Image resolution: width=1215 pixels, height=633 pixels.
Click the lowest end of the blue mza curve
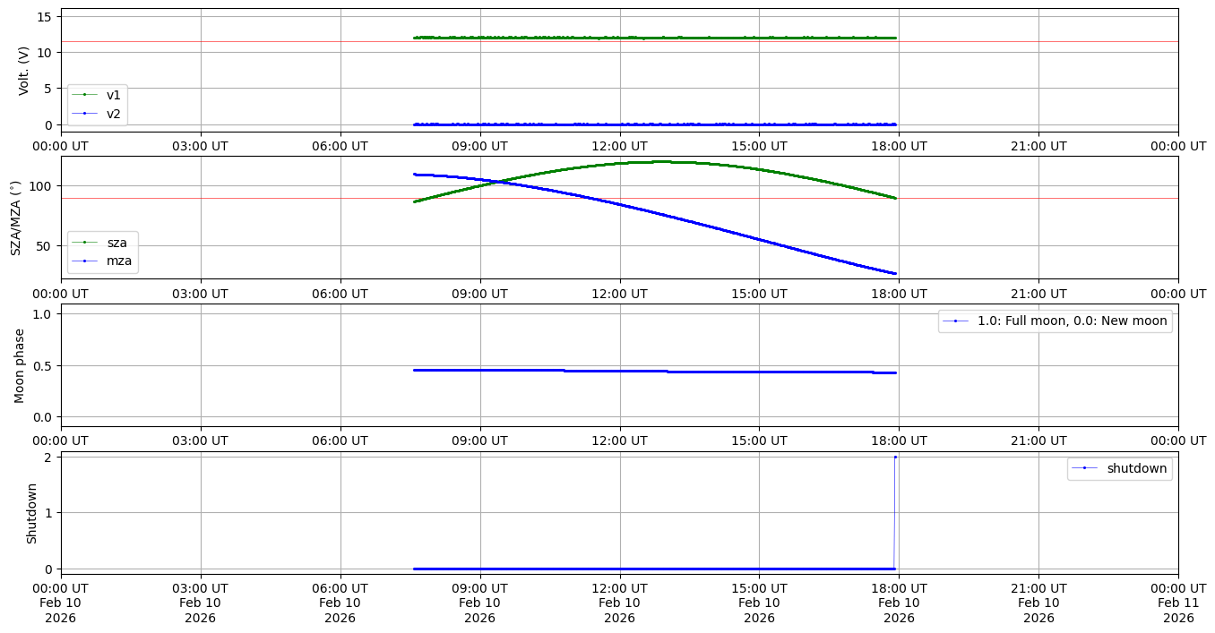[894, 273]
